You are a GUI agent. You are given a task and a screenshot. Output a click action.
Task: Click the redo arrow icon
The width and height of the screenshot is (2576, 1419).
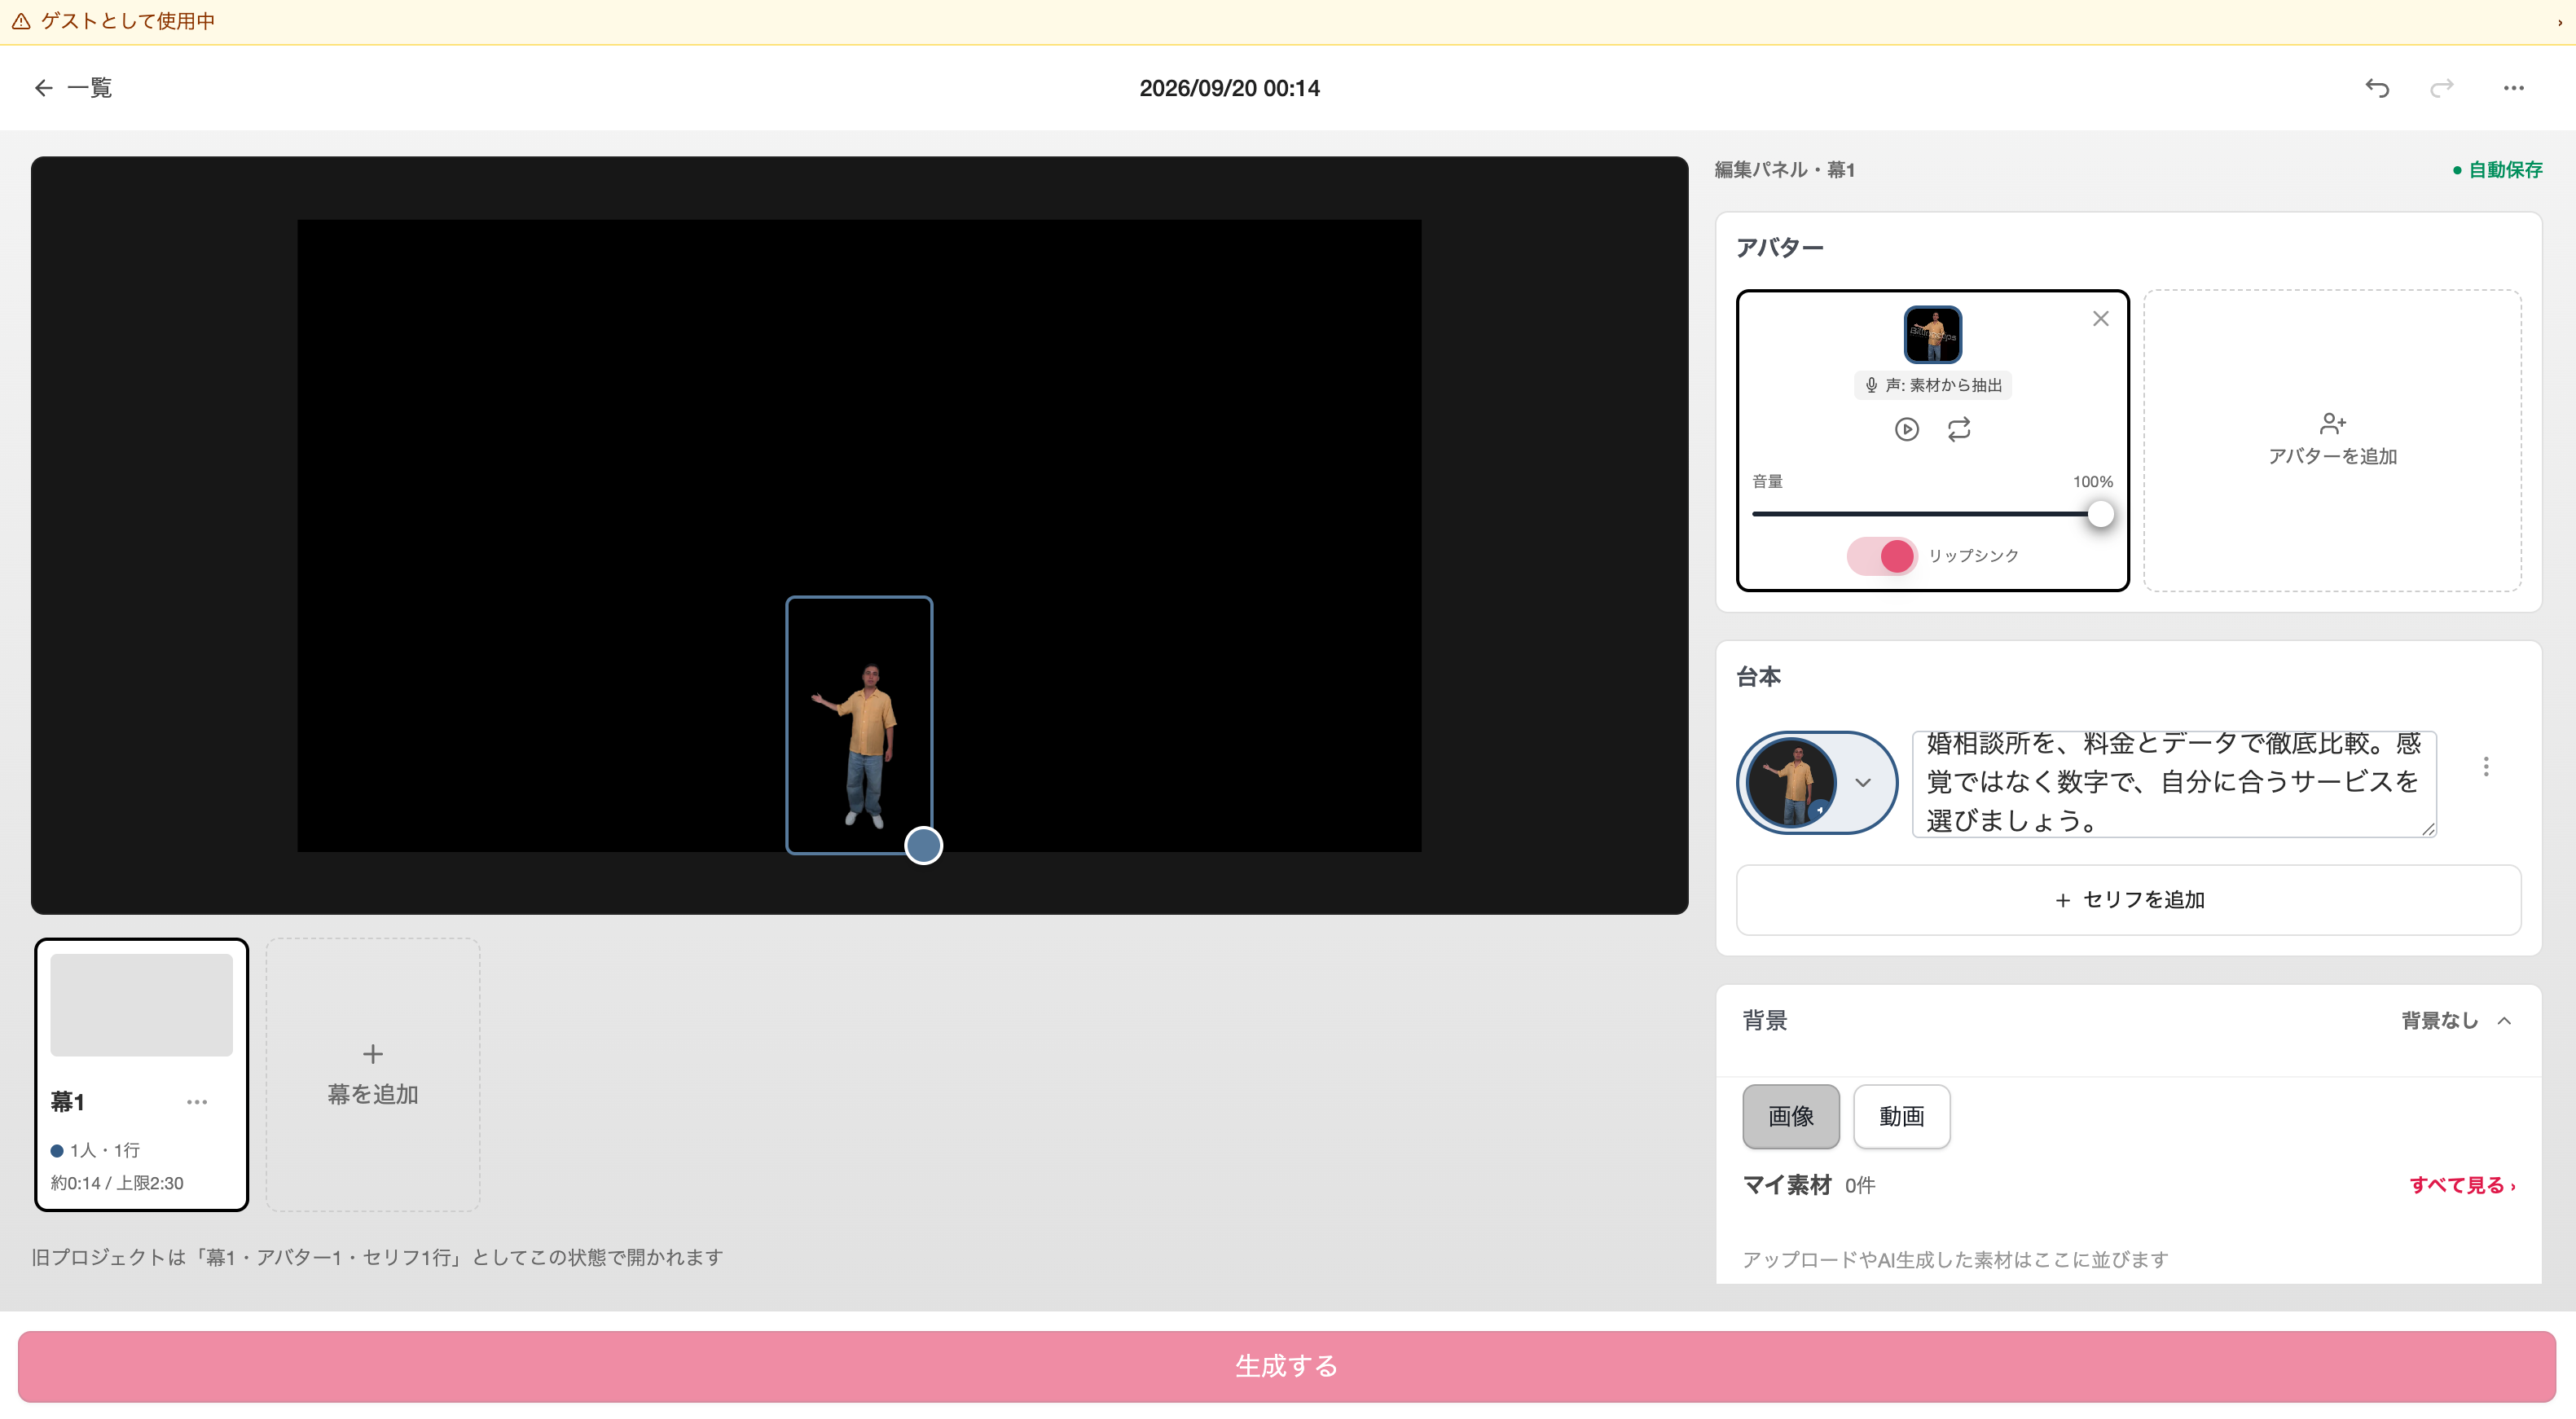[x=2442, y=88]
